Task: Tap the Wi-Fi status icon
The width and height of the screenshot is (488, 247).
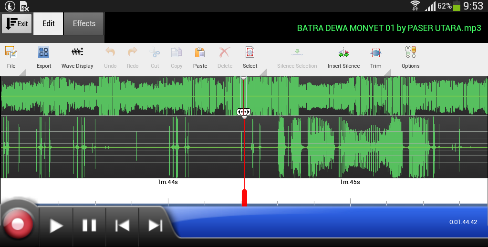Action: (415, 6)
